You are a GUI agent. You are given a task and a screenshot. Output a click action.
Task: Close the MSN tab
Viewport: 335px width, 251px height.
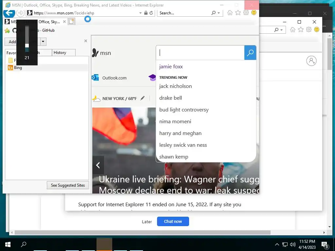pos(64,22)
